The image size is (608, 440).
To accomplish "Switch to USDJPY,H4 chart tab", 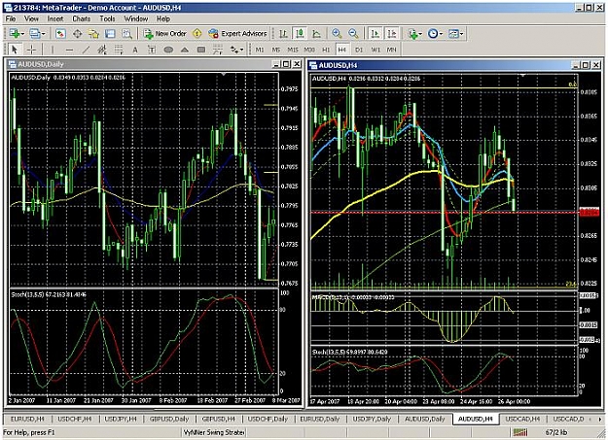I will click(121, 419).
